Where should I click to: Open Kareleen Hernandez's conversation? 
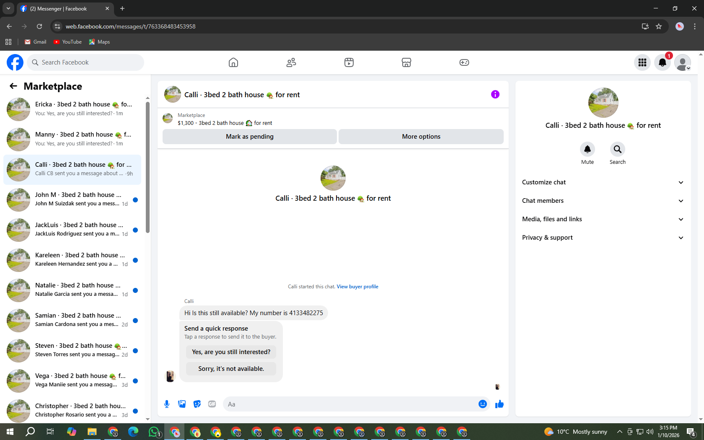point(72,260)
